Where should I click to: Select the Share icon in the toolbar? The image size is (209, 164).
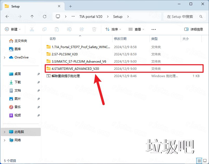82,29
